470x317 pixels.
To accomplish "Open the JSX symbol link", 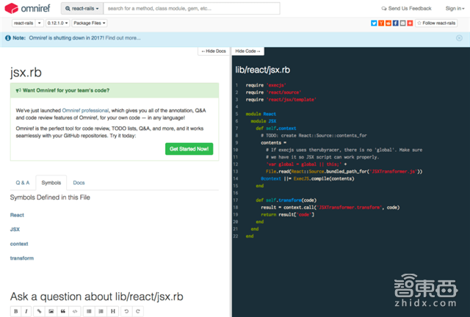I will click(x=15, y=229).
